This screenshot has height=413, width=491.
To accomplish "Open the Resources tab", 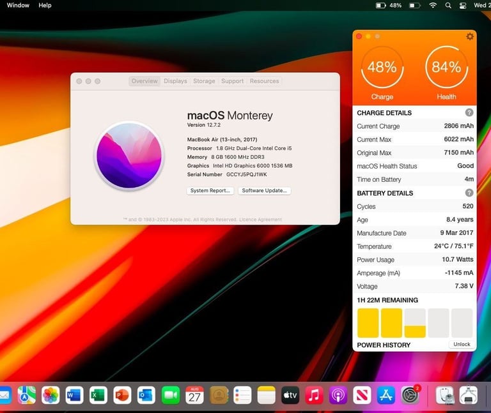I will tap(264, 81).
